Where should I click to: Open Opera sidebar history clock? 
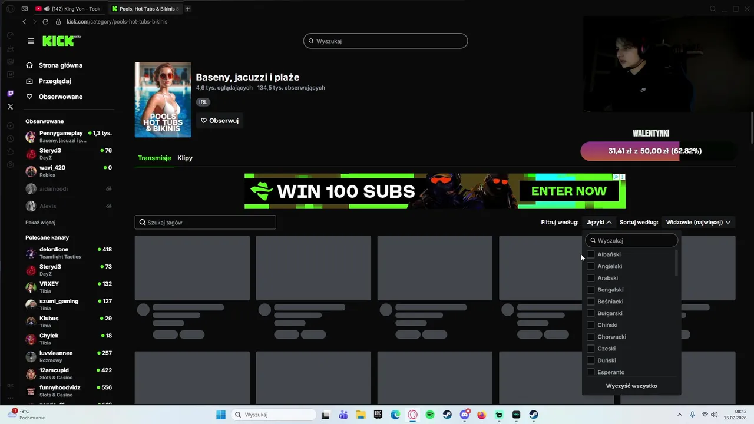(x=10, y=139)
